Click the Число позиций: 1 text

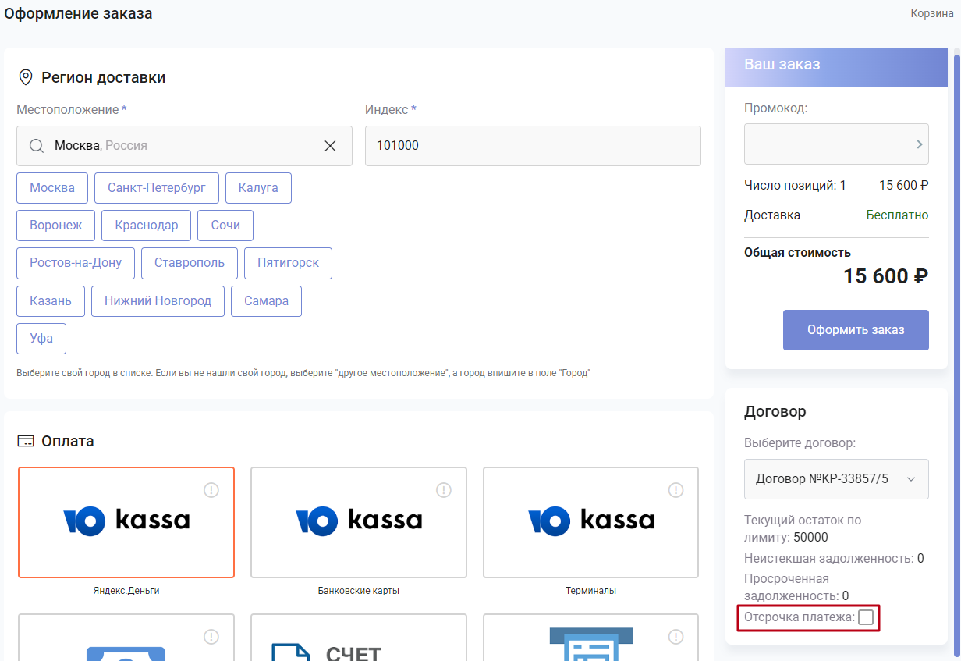click(795, 185)
